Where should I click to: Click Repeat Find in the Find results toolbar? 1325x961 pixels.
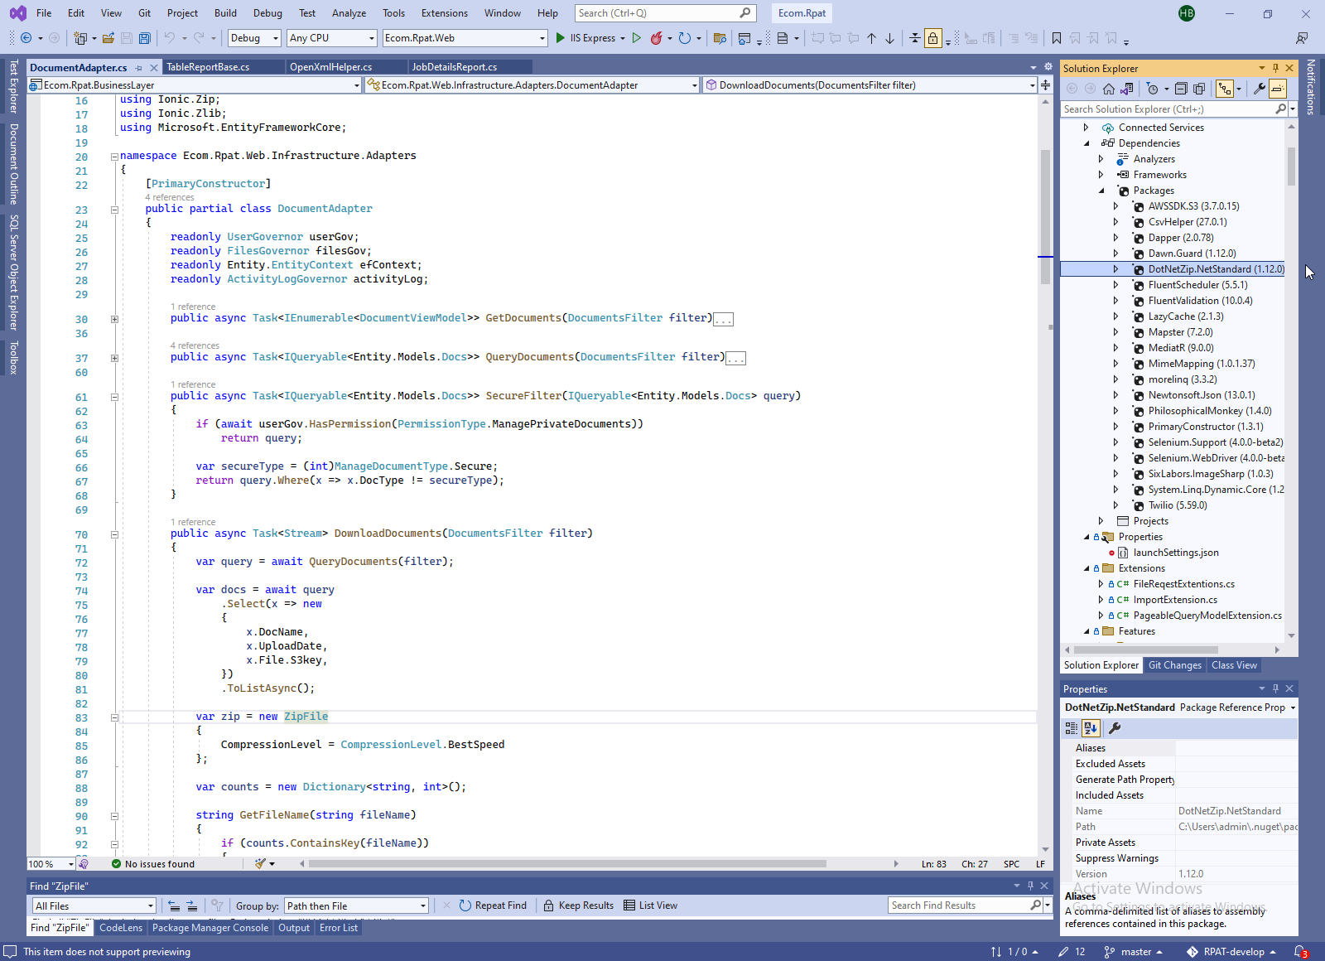[x=493, y=905]
